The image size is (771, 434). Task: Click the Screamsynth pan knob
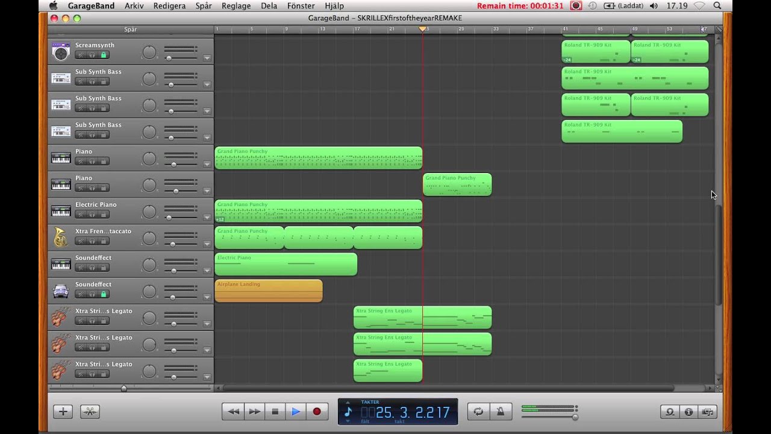pos(149,52)
